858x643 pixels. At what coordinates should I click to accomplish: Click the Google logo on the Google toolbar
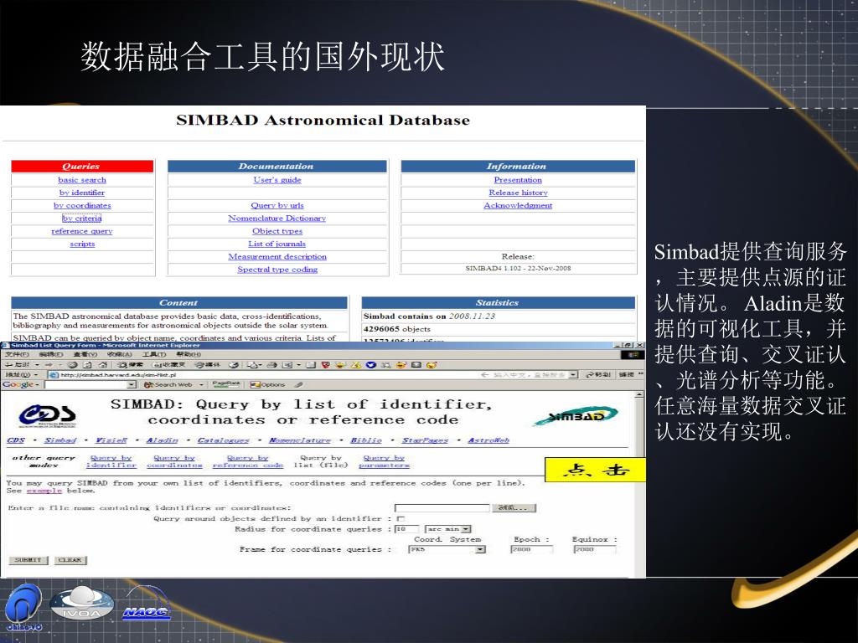click(18, 384)
